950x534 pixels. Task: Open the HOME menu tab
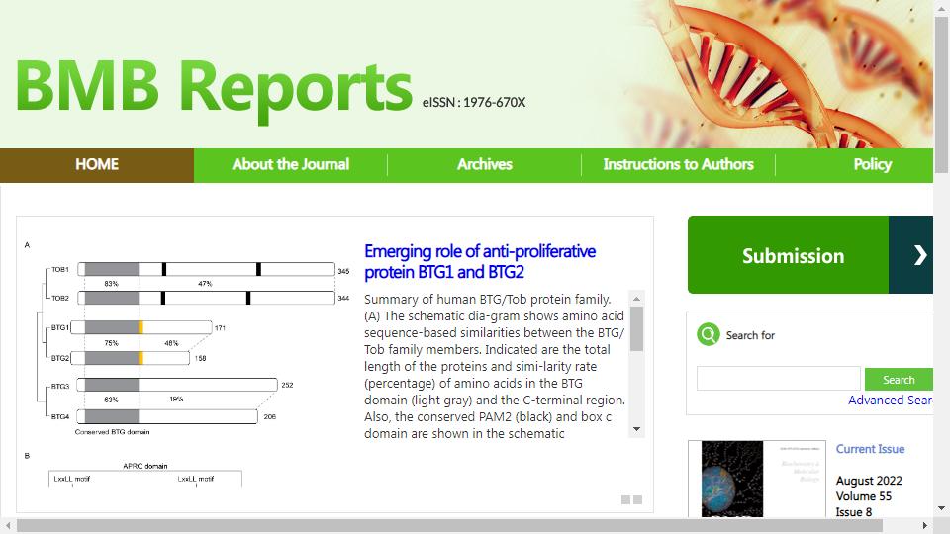(x=97, y=165)
